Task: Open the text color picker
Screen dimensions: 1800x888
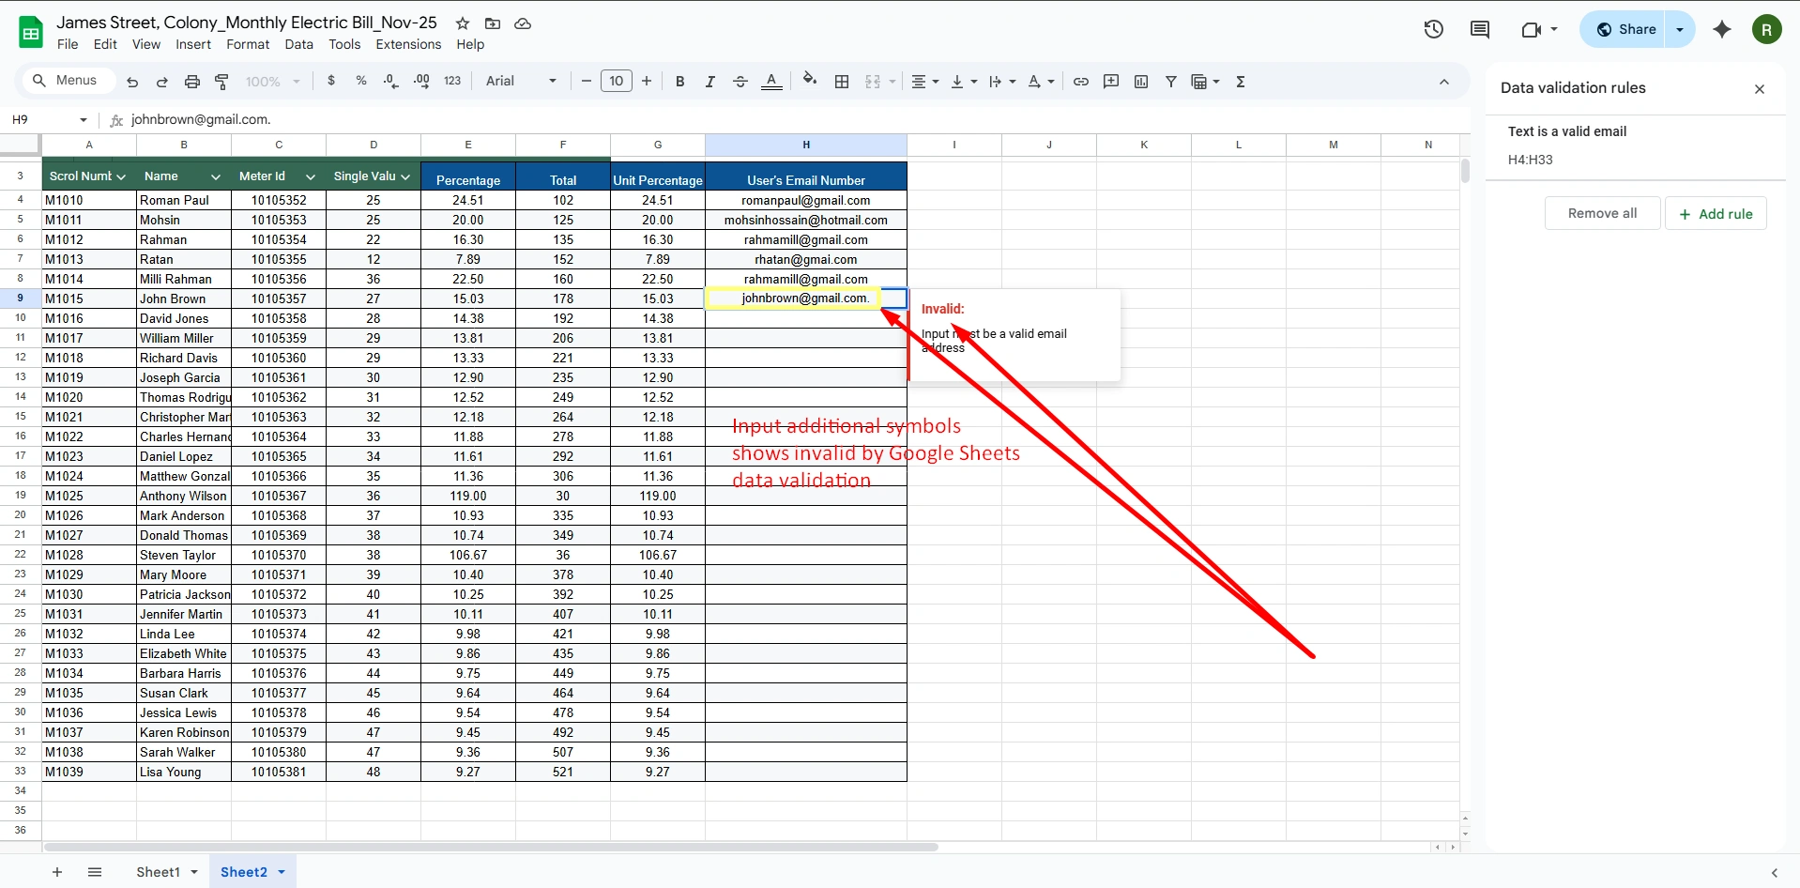Action: [771, 82]
